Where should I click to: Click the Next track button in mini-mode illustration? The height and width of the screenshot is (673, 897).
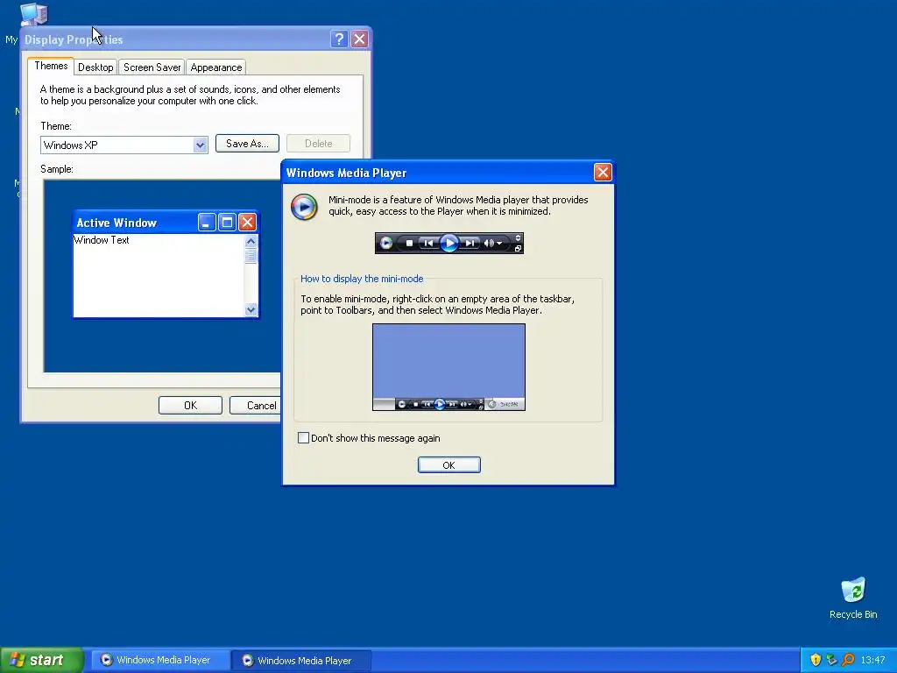click(470, 244)
